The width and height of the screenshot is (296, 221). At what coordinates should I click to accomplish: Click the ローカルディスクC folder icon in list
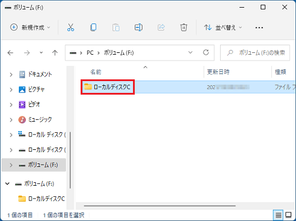click(88, 86)
